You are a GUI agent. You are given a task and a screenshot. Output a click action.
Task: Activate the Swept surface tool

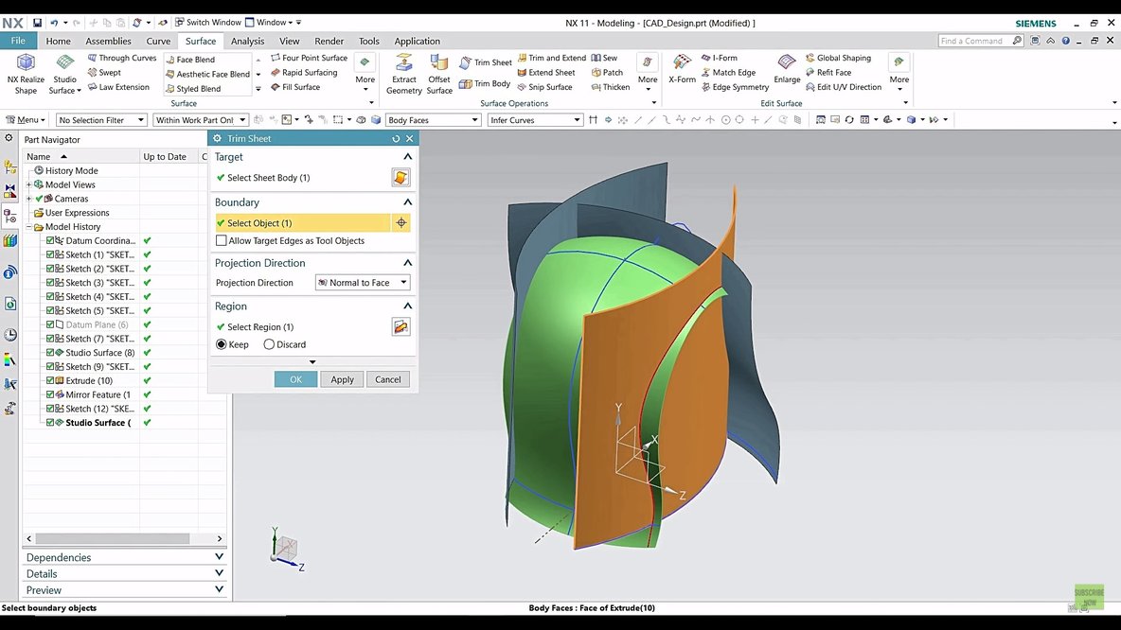(104, 72)
